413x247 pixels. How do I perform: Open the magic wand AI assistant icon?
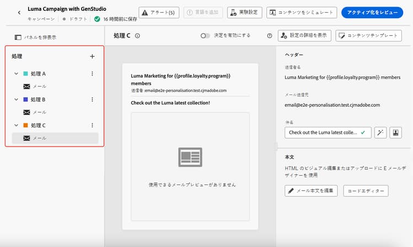[x=381, y=132]
